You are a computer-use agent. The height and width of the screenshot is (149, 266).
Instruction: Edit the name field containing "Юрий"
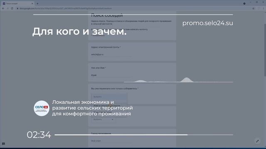coord(111,75)
